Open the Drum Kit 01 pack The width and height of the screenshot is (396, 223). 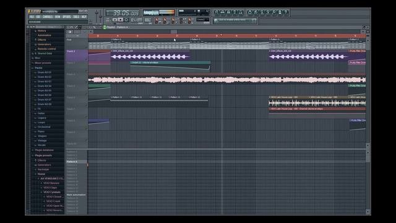coord(44,72)
